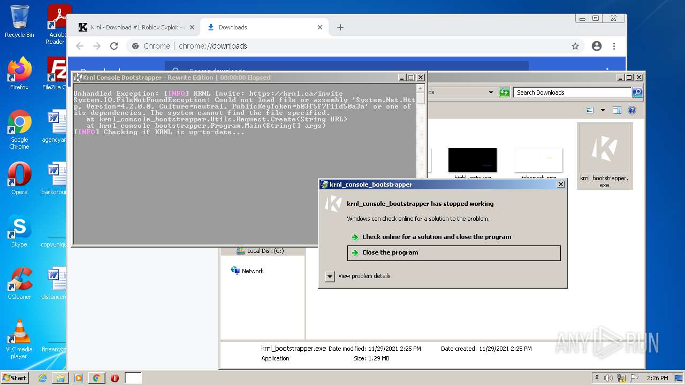
Task: Switch to the Krnl Roblox Exploit tab
Action: [133, 27]
